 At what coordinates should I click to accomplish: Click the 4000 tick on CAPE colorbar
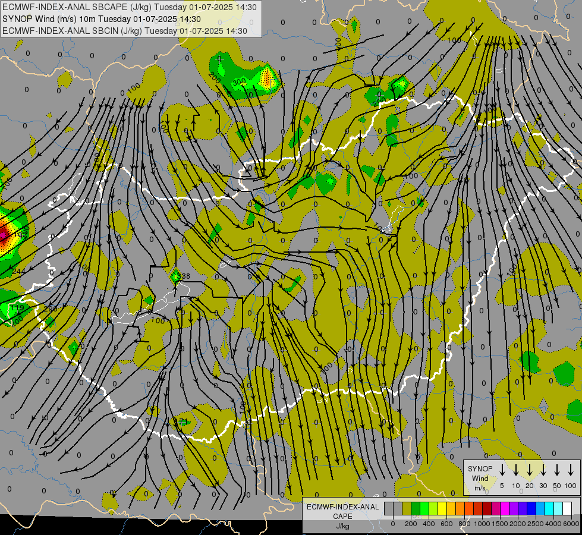[x=553, y=524]
